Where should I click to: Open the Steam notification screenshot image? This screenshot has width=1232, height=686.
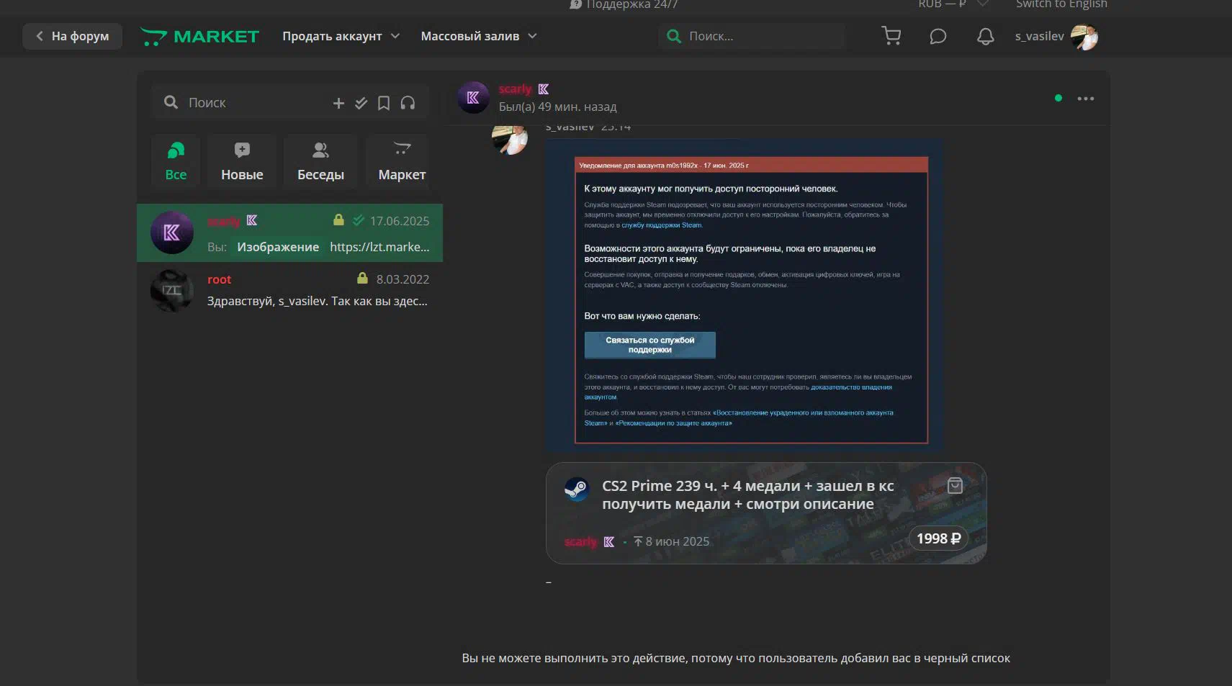click(745, 295)
